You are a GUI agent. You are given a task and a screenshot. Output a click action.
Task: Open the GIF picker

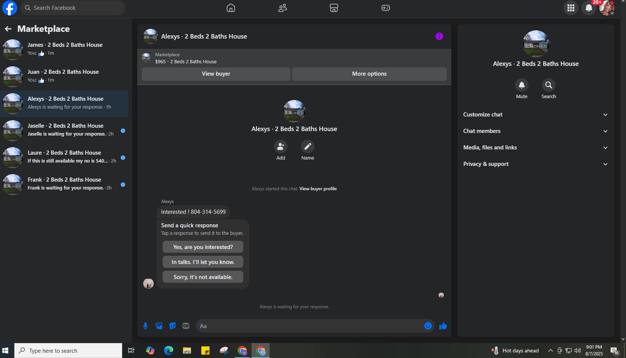pos(186,326)
